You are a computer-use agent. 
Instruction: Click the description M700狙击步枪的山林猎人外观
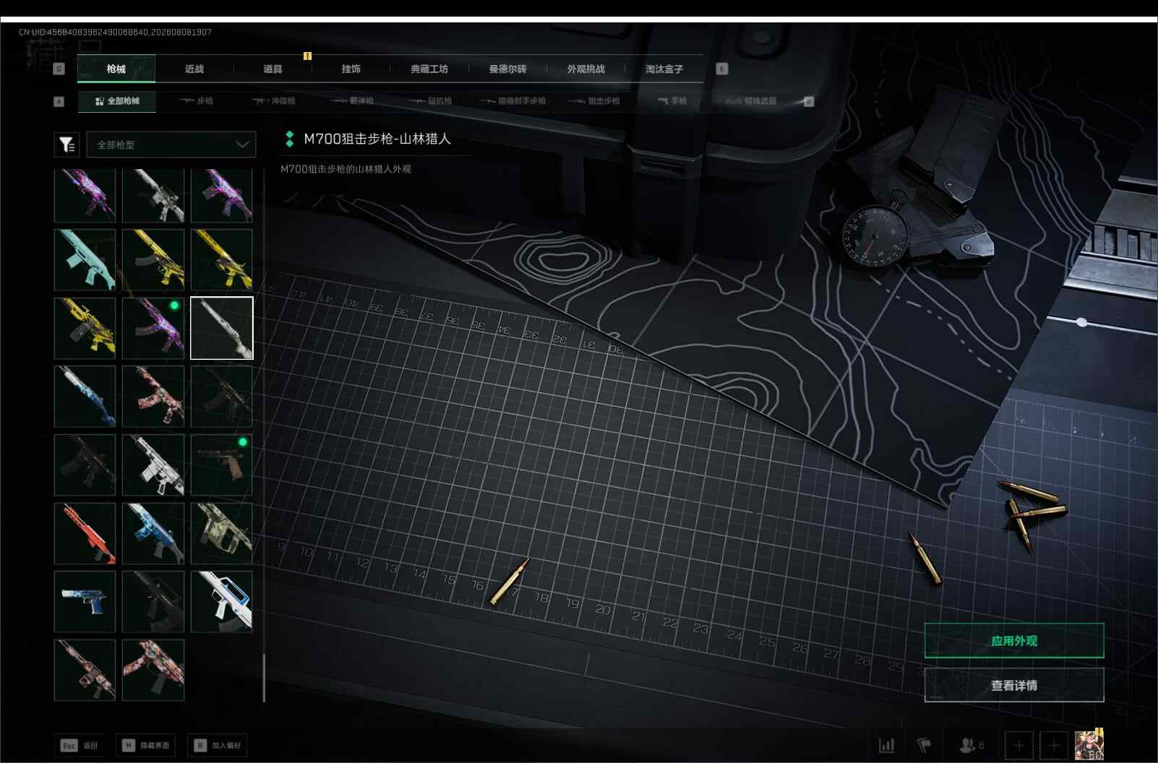click(346, 169)
